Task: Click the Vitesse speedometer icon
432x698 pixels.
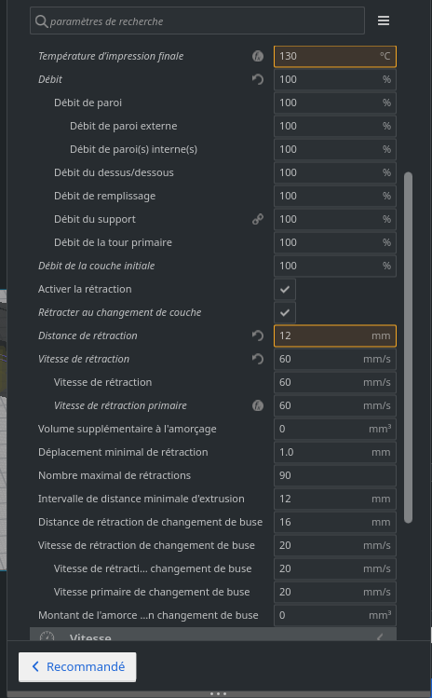Action: 47,636
